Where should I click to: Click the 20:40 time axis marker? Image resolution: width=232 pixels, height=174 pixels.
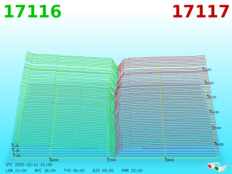click(217, 128)
